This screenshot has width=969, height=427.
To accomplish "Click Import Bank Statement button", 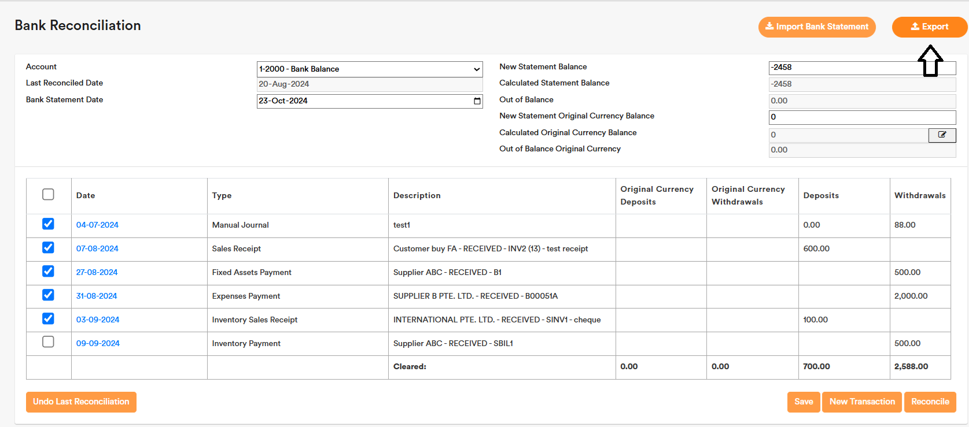I will [817, 27].
